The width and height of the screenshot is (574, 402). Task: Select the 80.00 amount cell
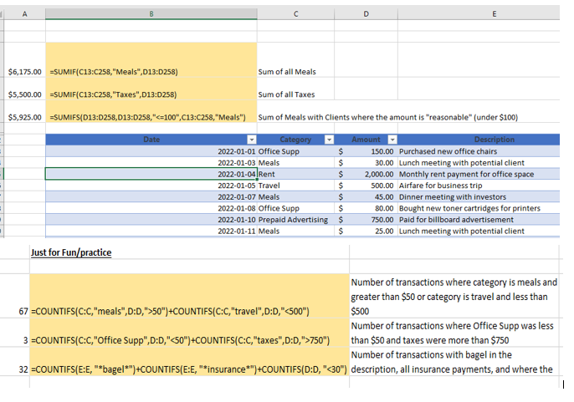pyautogui.click(x=366, y=208)
